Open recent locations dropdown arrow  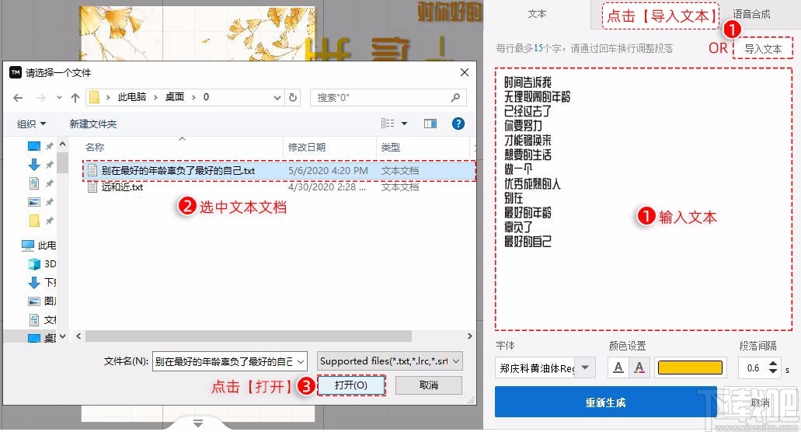pyautogui.click(x=59, y=98)
